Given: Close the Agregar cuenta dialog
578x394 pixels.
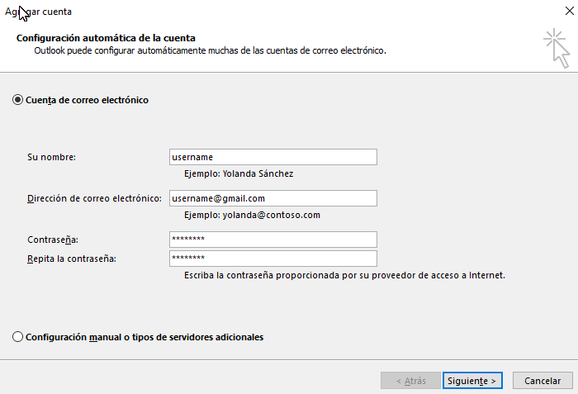Looking at the screenshot, I should (569, 11).
